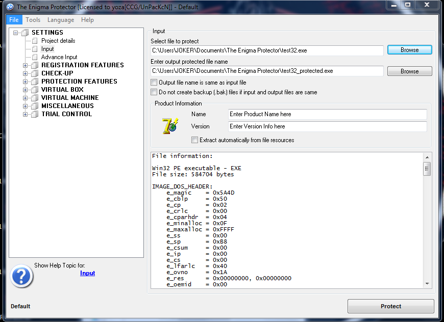The width and height of the screenshot is (444, 322).
Task: Collapse the SETTINGS tree node
Action: (16, 33)
